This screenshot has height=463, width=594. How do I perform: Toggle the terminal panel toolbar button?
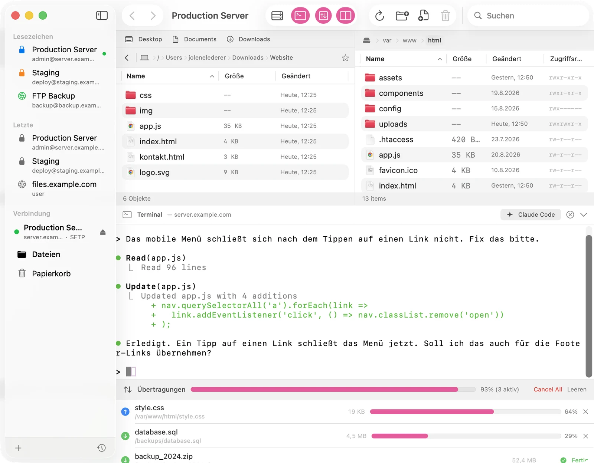(x=300, y=16)
